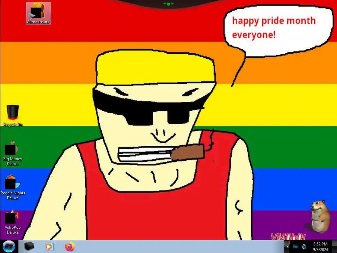This screenshot has width=337, height=253.
Task: Open the clock showing 8:52 PM
Action: point(320,247)
